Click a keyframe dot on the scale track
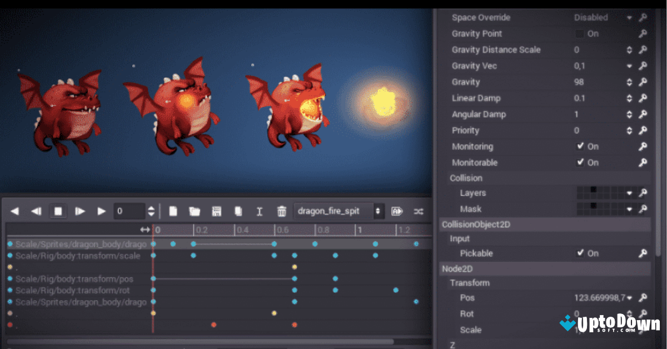This screenshot has height=349, width=667. tap(193, 256)
